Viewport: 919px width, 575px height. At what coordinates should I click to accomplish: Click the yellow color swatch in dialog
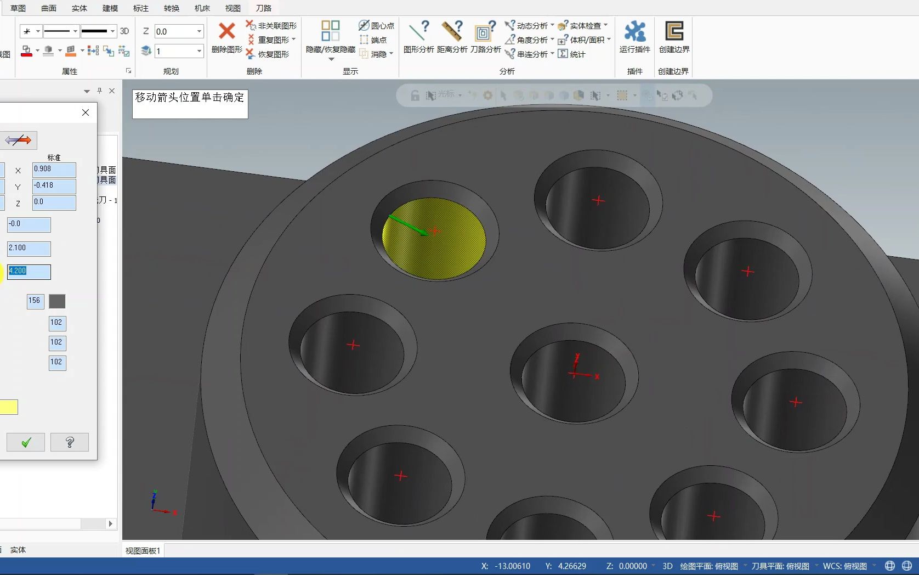[x=9, y=407]
